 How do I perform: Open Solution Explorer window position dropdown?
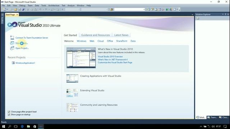coord(223,14)
